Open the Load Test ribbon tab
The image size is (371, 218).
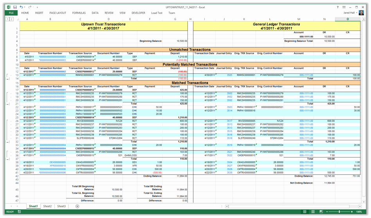coord(157,13)
